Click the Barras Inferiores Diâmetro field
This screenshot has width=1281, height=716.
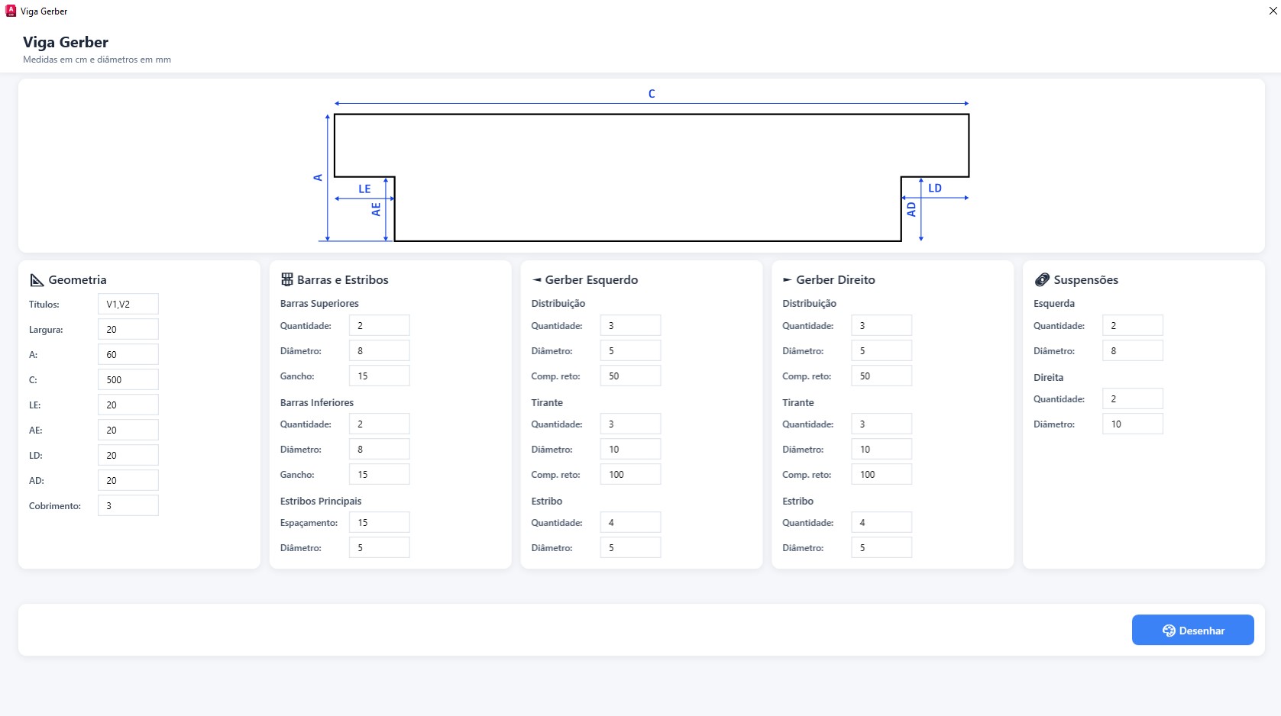tap(379, 449)
